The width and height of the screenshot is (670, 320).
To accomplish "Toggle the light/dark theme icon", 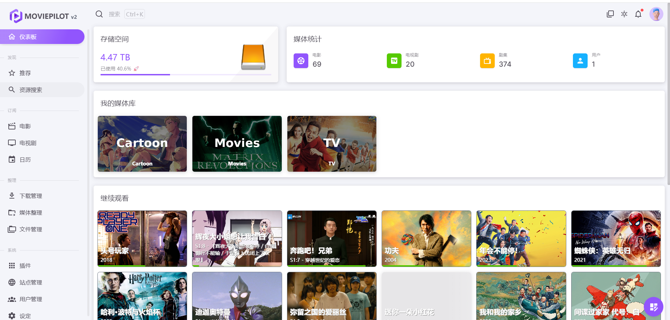I will click(x=624, y=14).
